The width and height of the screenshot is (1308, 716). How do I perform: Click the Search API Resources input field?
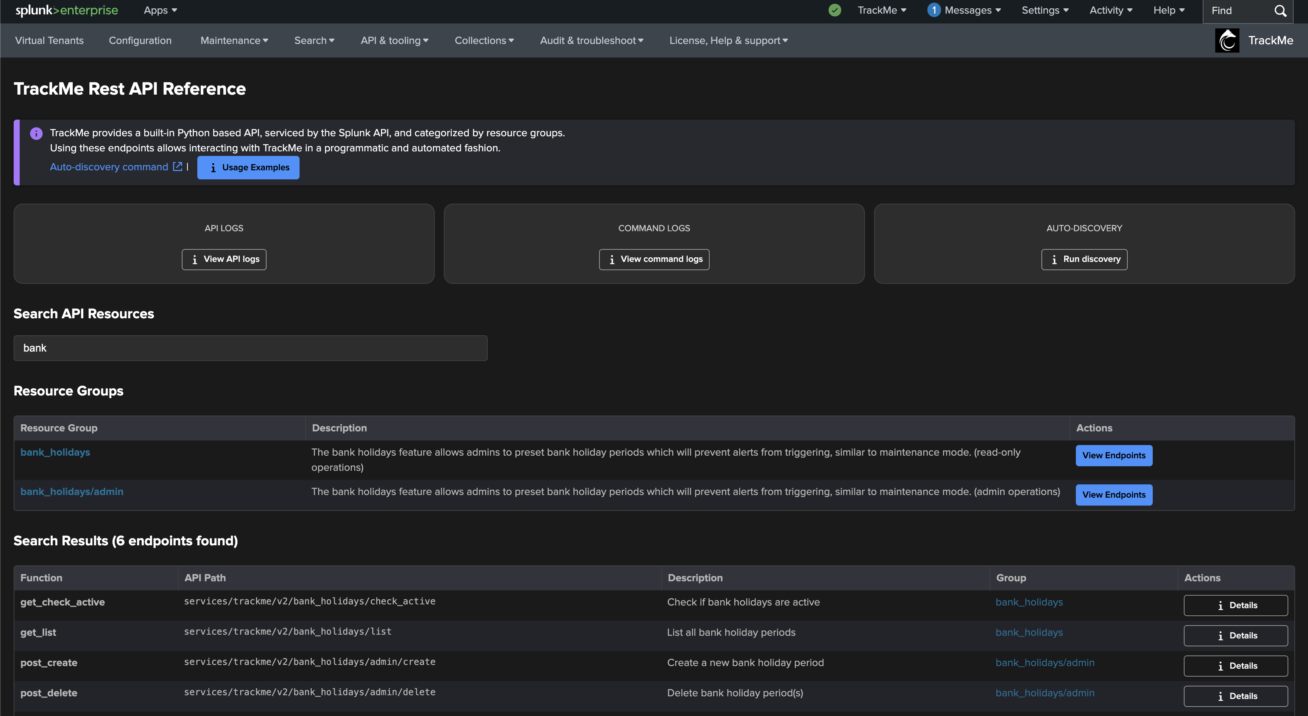(250, 348)
